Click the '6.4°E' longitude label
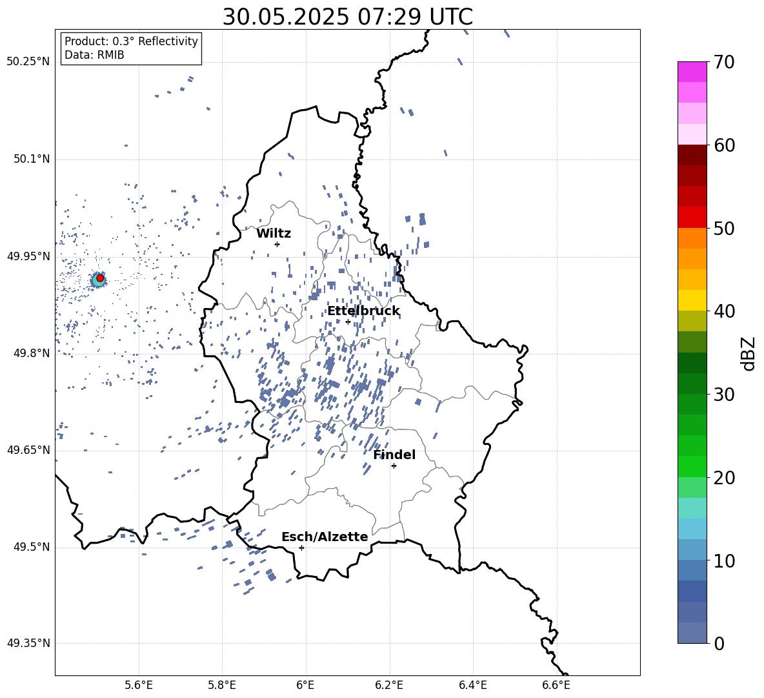The width and height of the screenshot is (764, 698). (472, 685)
